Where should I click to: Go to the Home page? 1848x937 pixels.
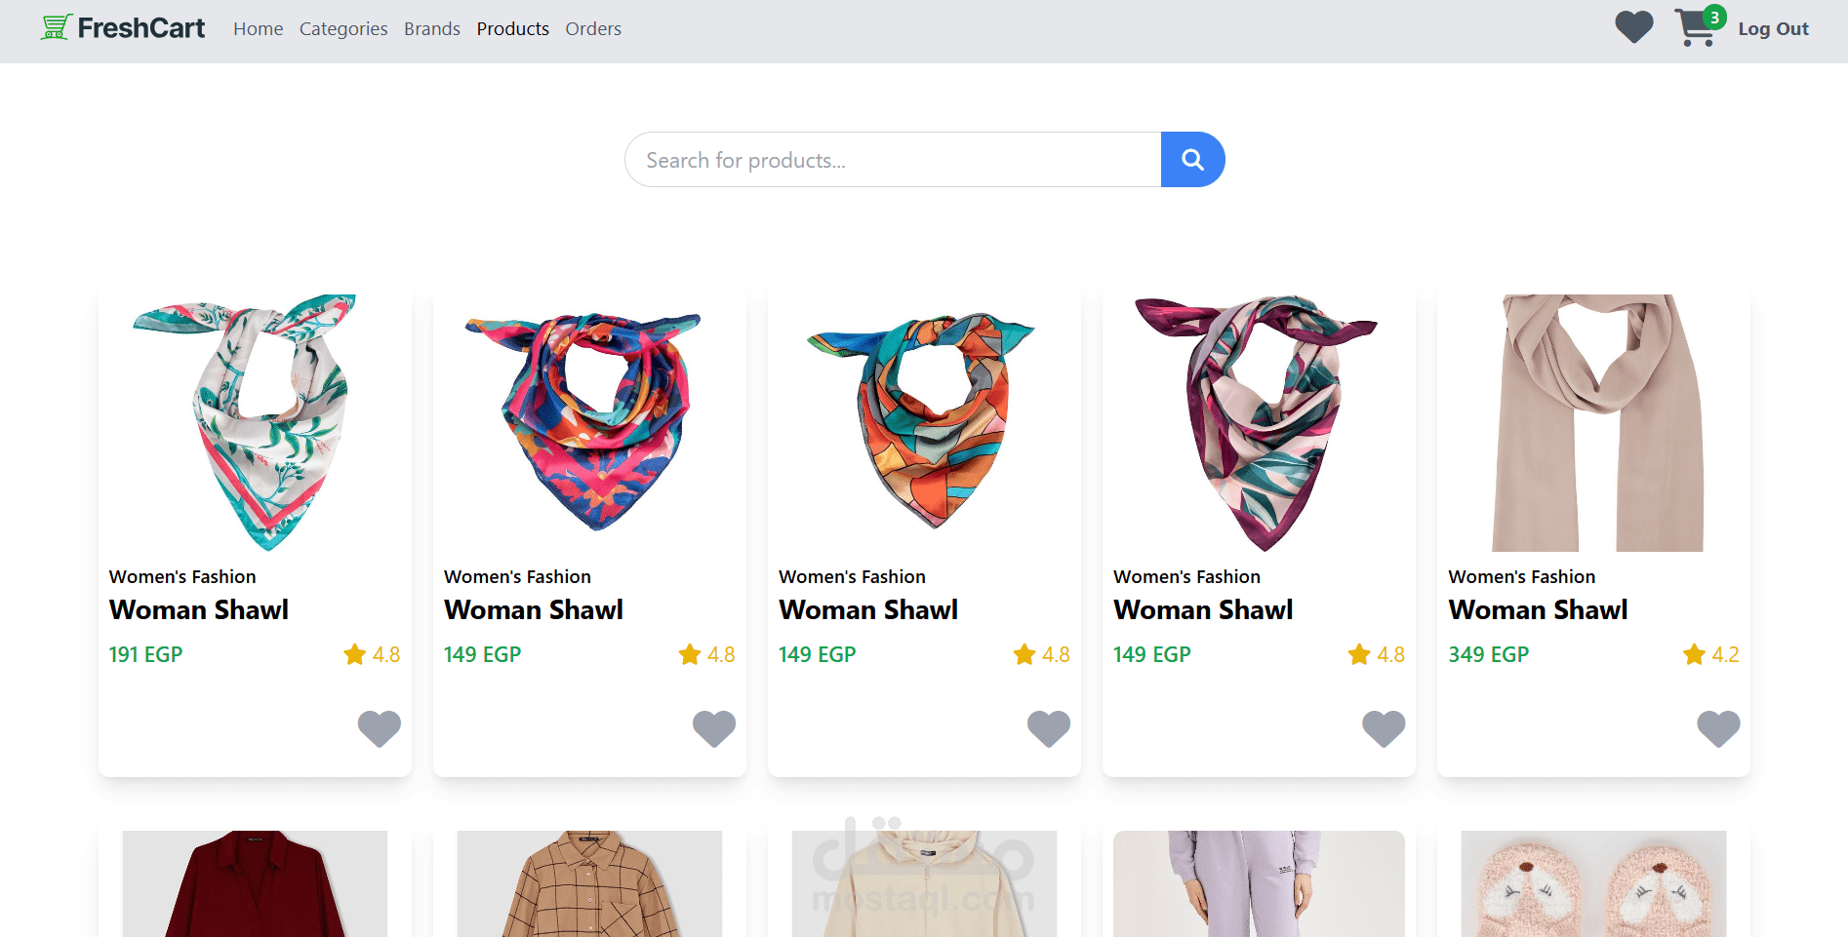258,29
